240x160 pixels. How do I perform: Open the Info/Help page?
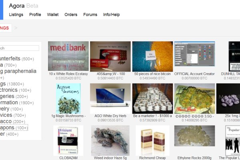[x=112, y=15]
